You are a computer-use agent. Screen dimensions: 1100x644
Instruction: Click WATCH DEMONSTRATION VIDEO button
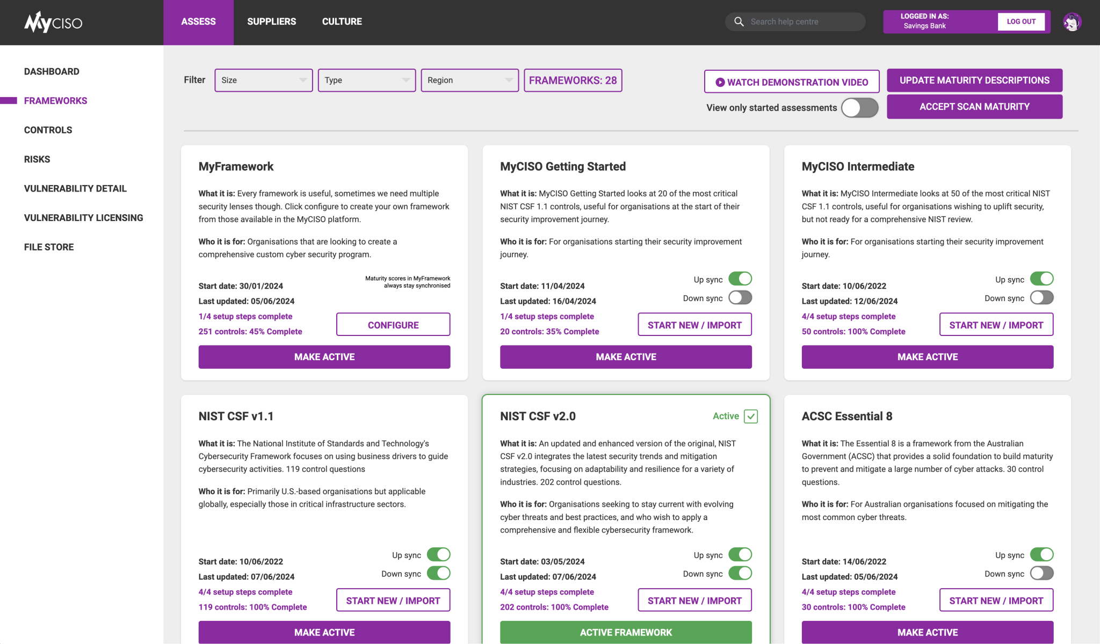click(792, 82)
